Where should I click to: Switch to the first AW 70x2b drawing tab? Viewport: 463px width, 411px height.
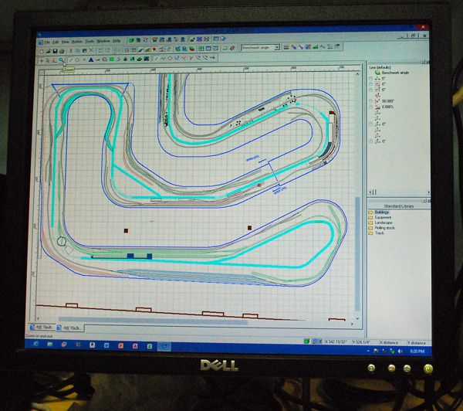coord(42,328)
